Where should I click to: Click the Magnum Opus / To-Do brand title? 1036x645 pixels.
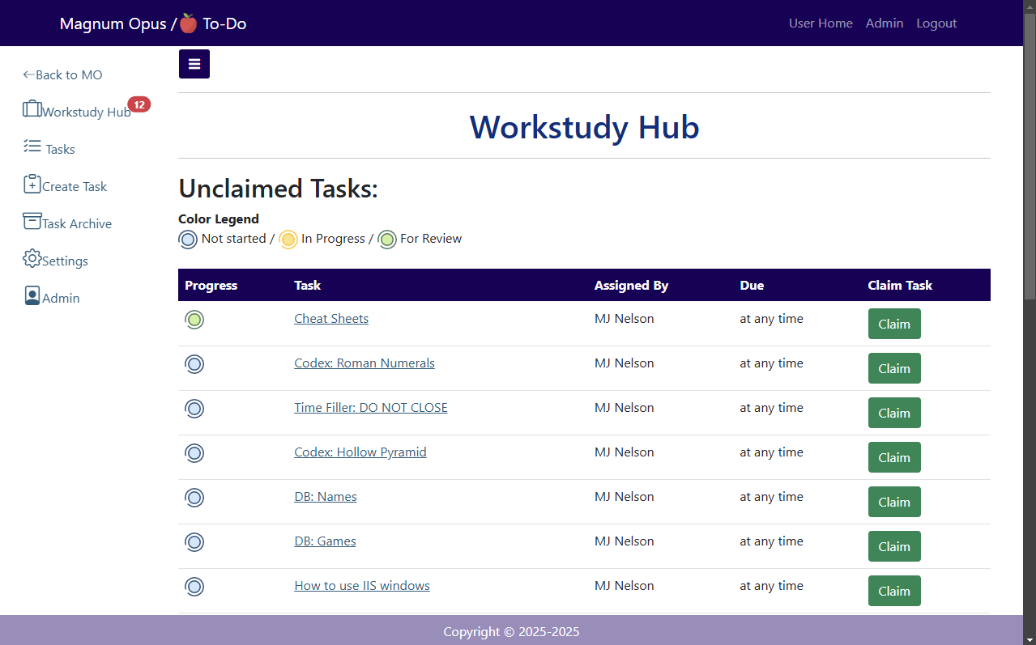tap(153, 23)
